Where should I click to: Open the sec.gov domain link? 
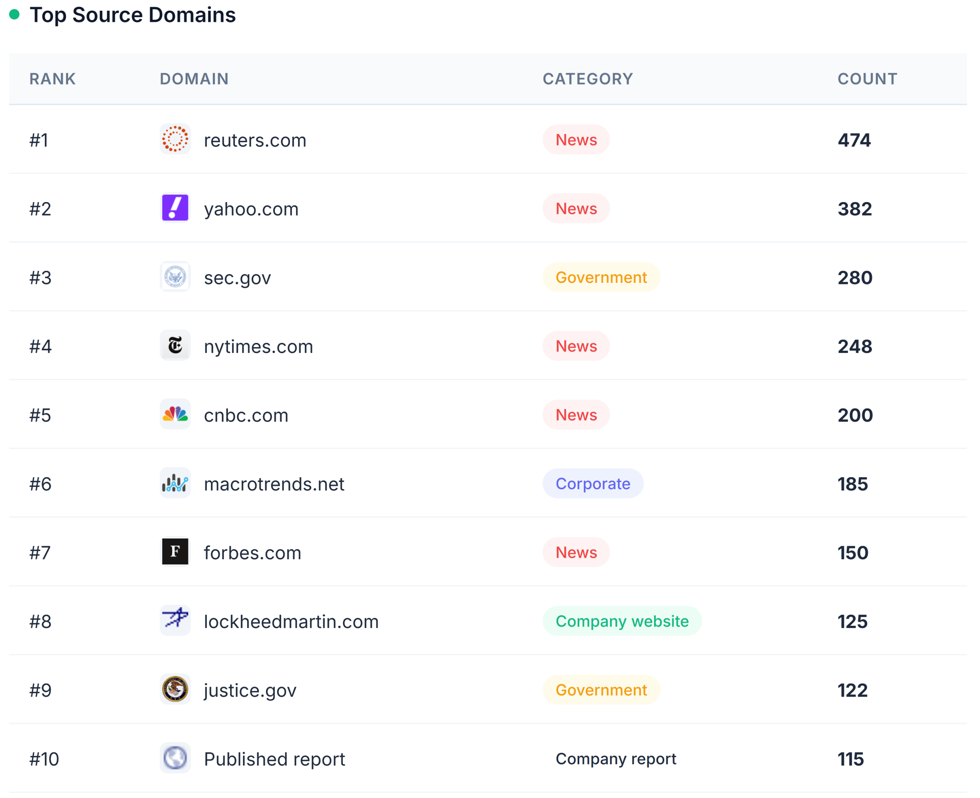237,277
